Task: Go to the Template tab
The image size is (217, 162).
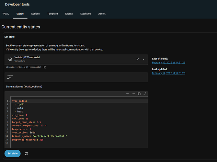Action: 52,14
